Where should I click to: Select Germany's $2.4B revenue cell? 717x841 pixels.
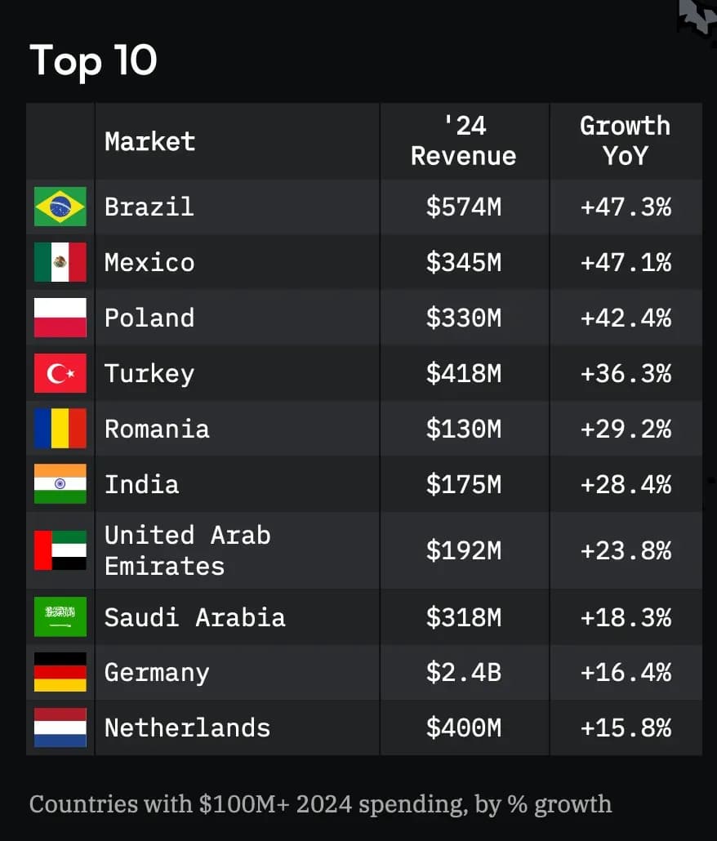[x=464, y=673]
